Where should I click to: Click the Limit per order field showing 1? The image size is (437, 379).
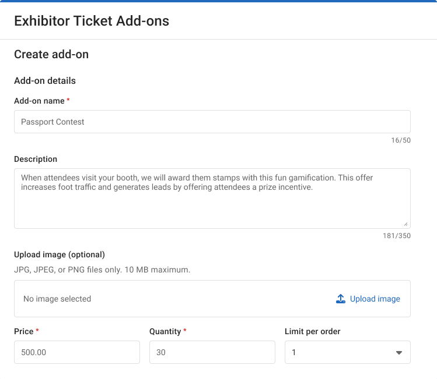338,352
